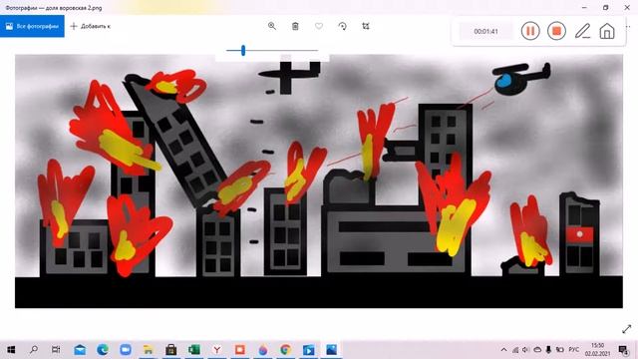Open the network icon in system tray

[515, 350]
